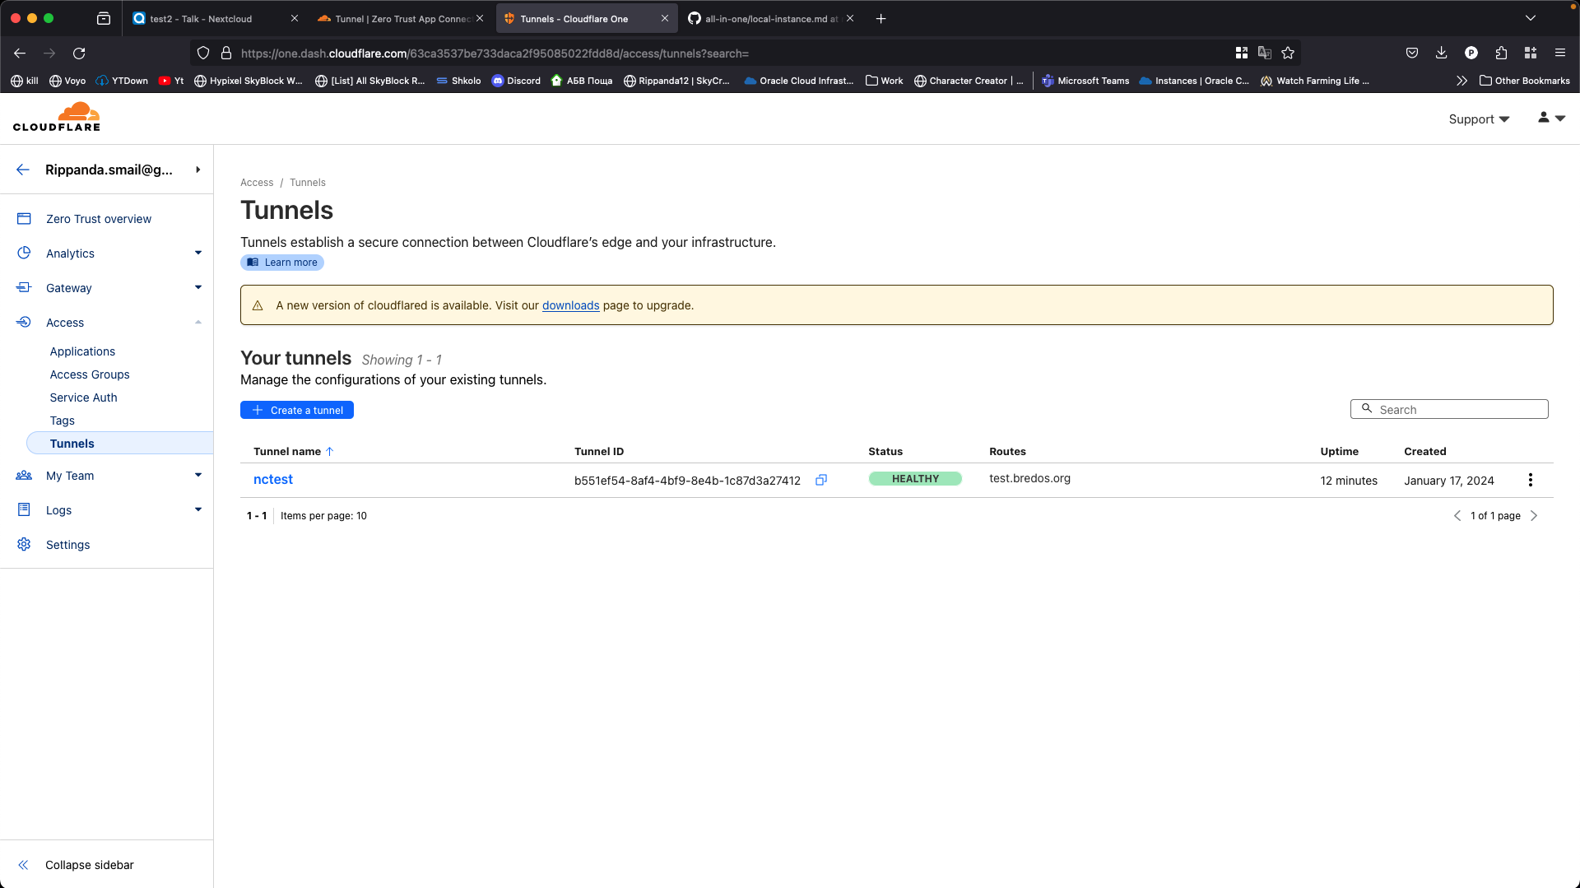Copy the nctest tunnel ID
The image size is (1580, 888).
click(820, 480)
